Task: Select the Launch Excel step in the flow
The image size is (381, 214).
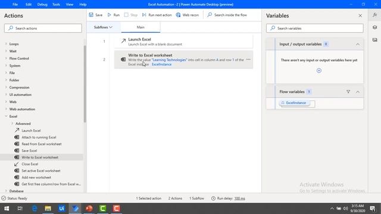Action: 183,42
